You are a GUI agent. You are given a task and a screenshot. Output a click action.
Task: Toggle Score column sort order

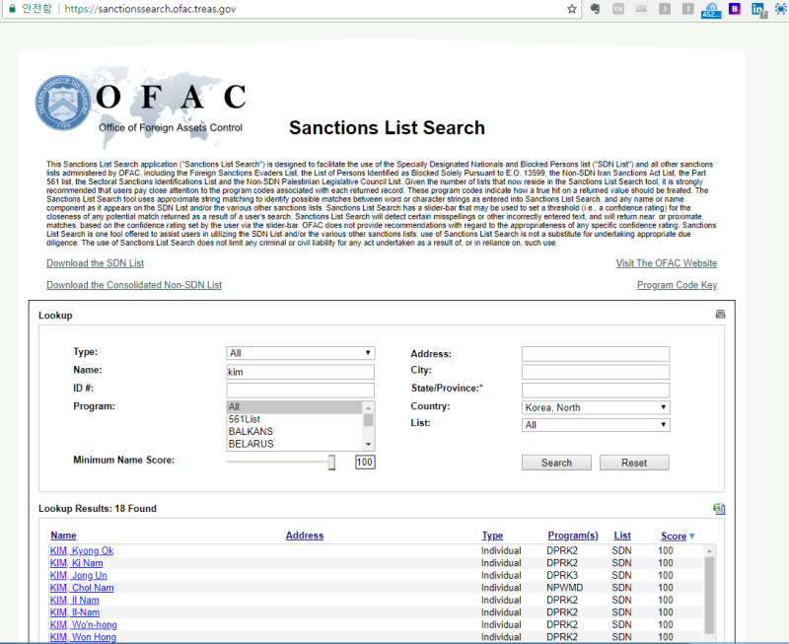(677, 536)
